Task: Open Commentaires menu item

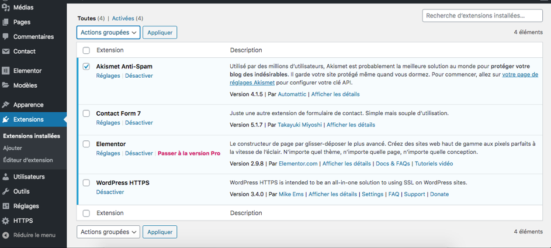Action: (33, 37)
